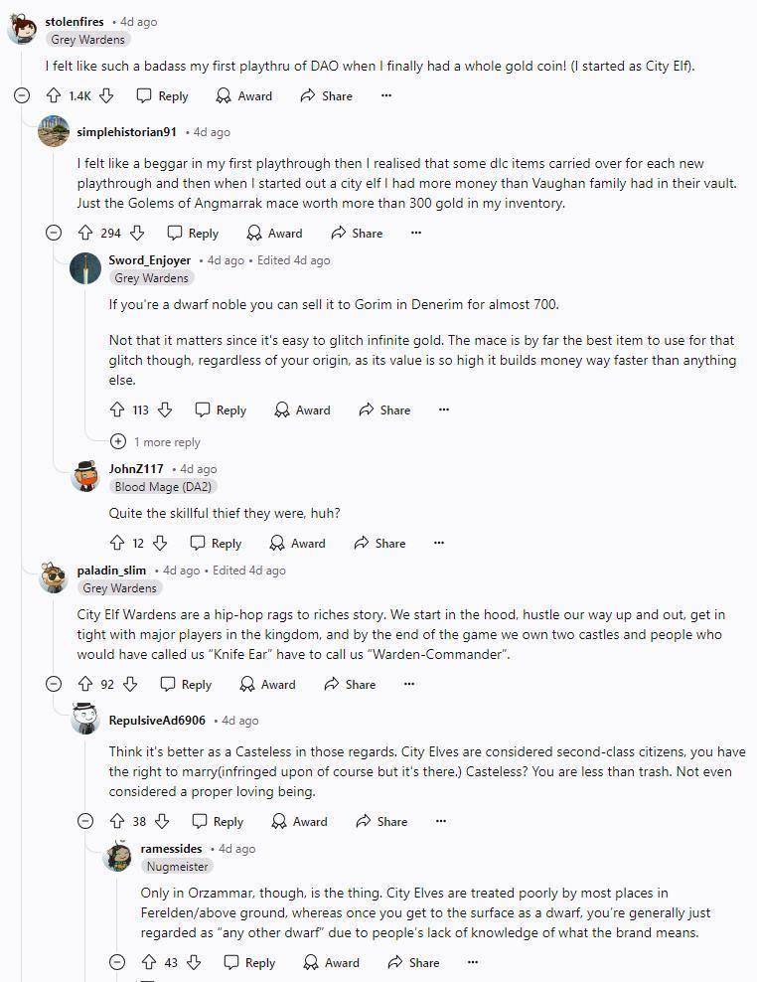
Task: Downvote RepulsiveAd6906's comment
Action: (x=162, y=821)
